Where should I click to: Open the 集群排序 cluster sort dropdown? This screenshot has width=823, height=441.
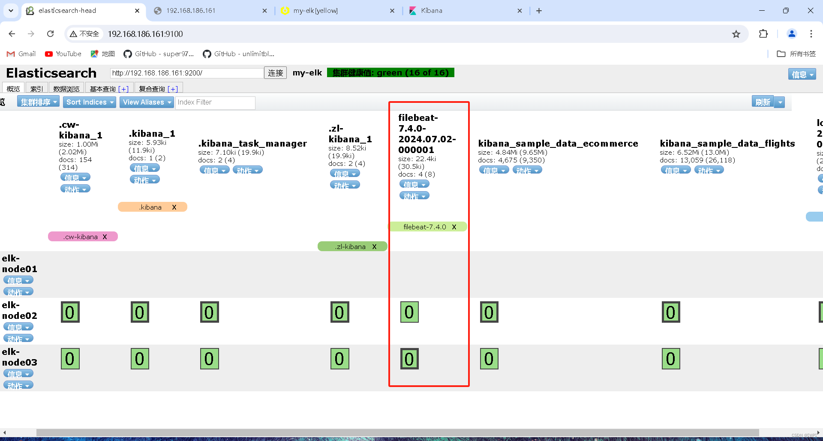(38, 102)
